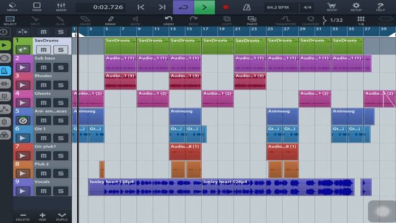This screenshot has width=396, height=223.
Task: Add a new track
Action: click(43, 217)
